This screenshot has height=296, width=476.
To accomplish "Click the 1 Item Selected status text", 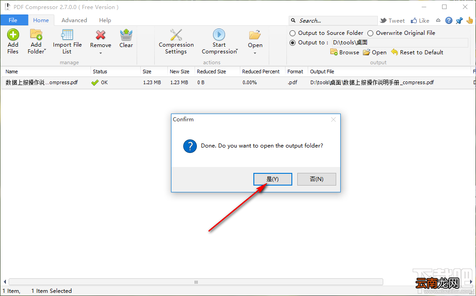I will coord(51,291).
